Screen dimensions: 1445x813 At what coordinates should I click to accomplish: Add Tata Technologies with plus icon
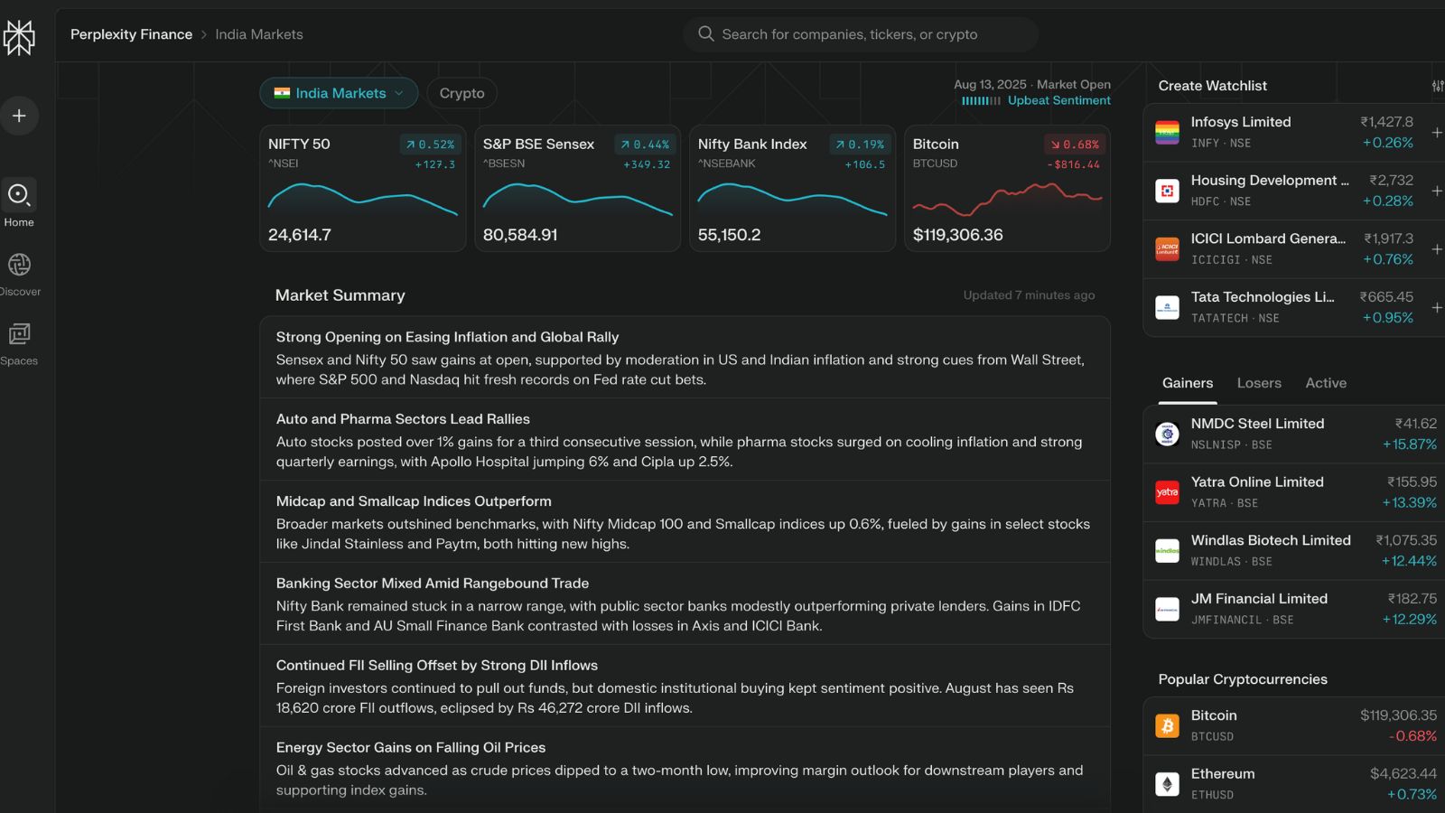pyautogui.click(x=1436, y=308)
